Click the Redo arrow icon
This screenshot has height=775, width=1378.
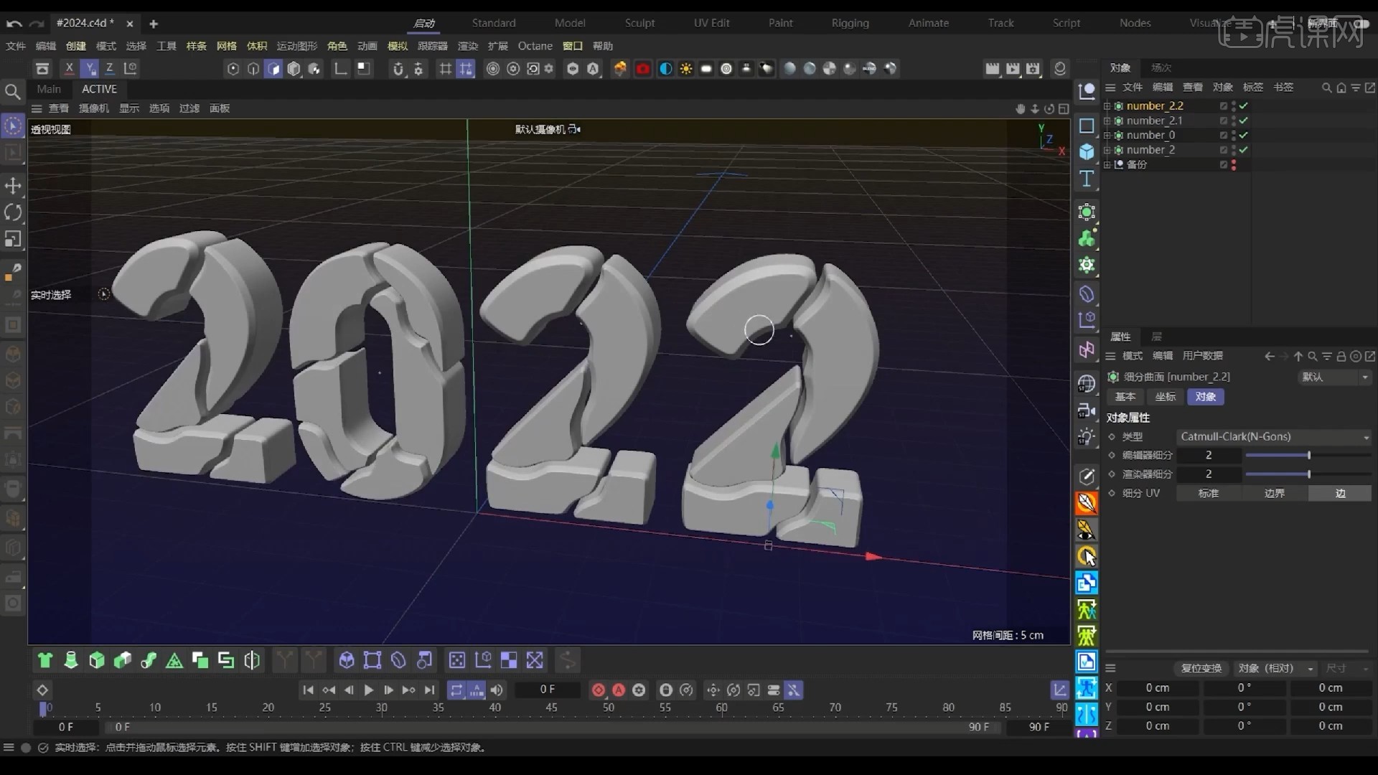tap(37, 24)
